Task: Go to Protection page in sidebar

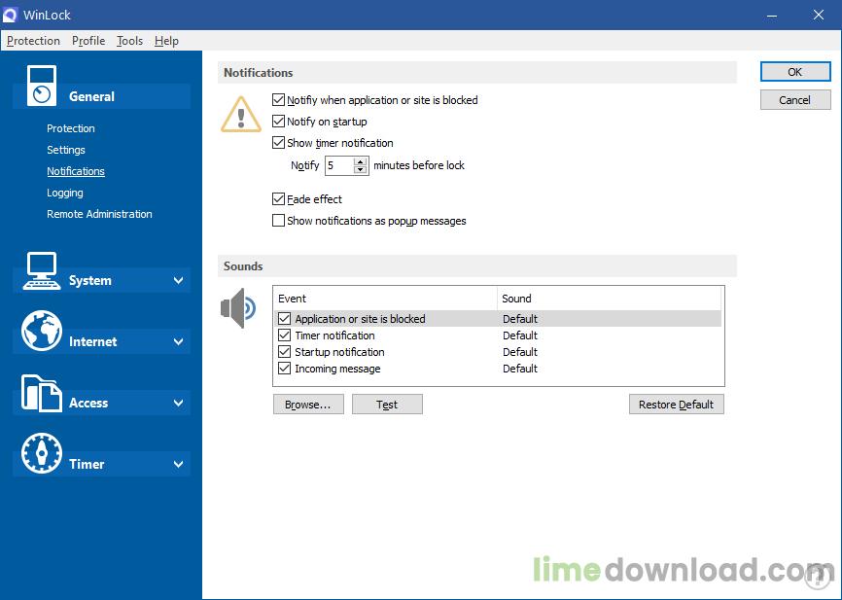Action: [x=71, y=128]
